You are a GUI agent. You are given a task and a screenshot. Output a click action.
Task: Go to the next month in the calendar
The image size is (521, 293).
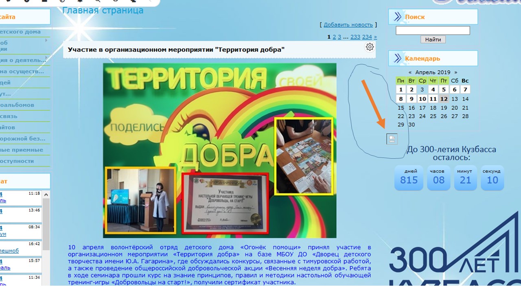[455, 72]
